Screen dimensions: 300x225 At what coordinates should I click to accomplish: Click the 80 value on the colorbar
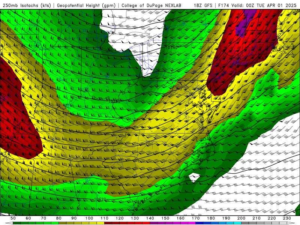59,218
